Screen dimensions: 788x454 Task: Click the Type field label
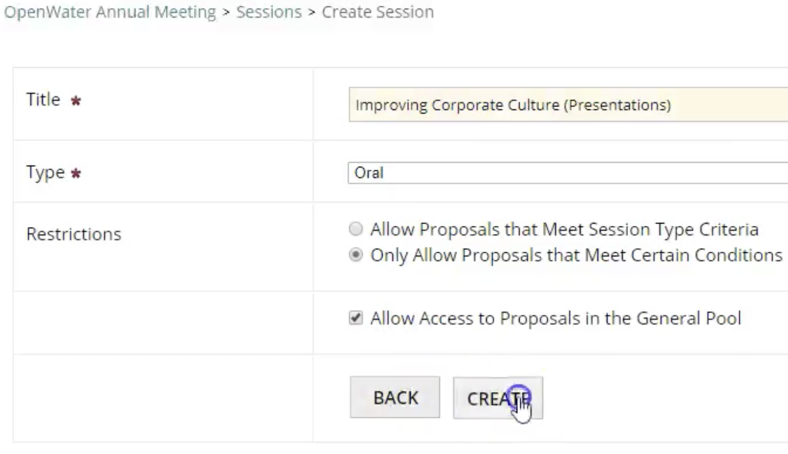pos(45,172)
